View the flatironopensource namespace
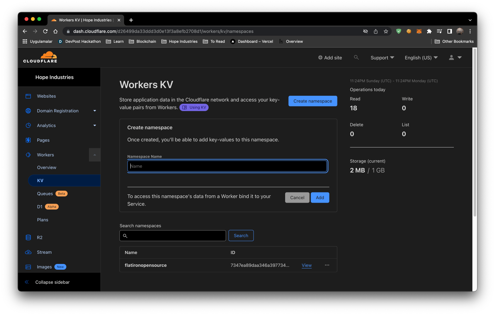Screen dimensions: 495x315 (x=306, y=265)
